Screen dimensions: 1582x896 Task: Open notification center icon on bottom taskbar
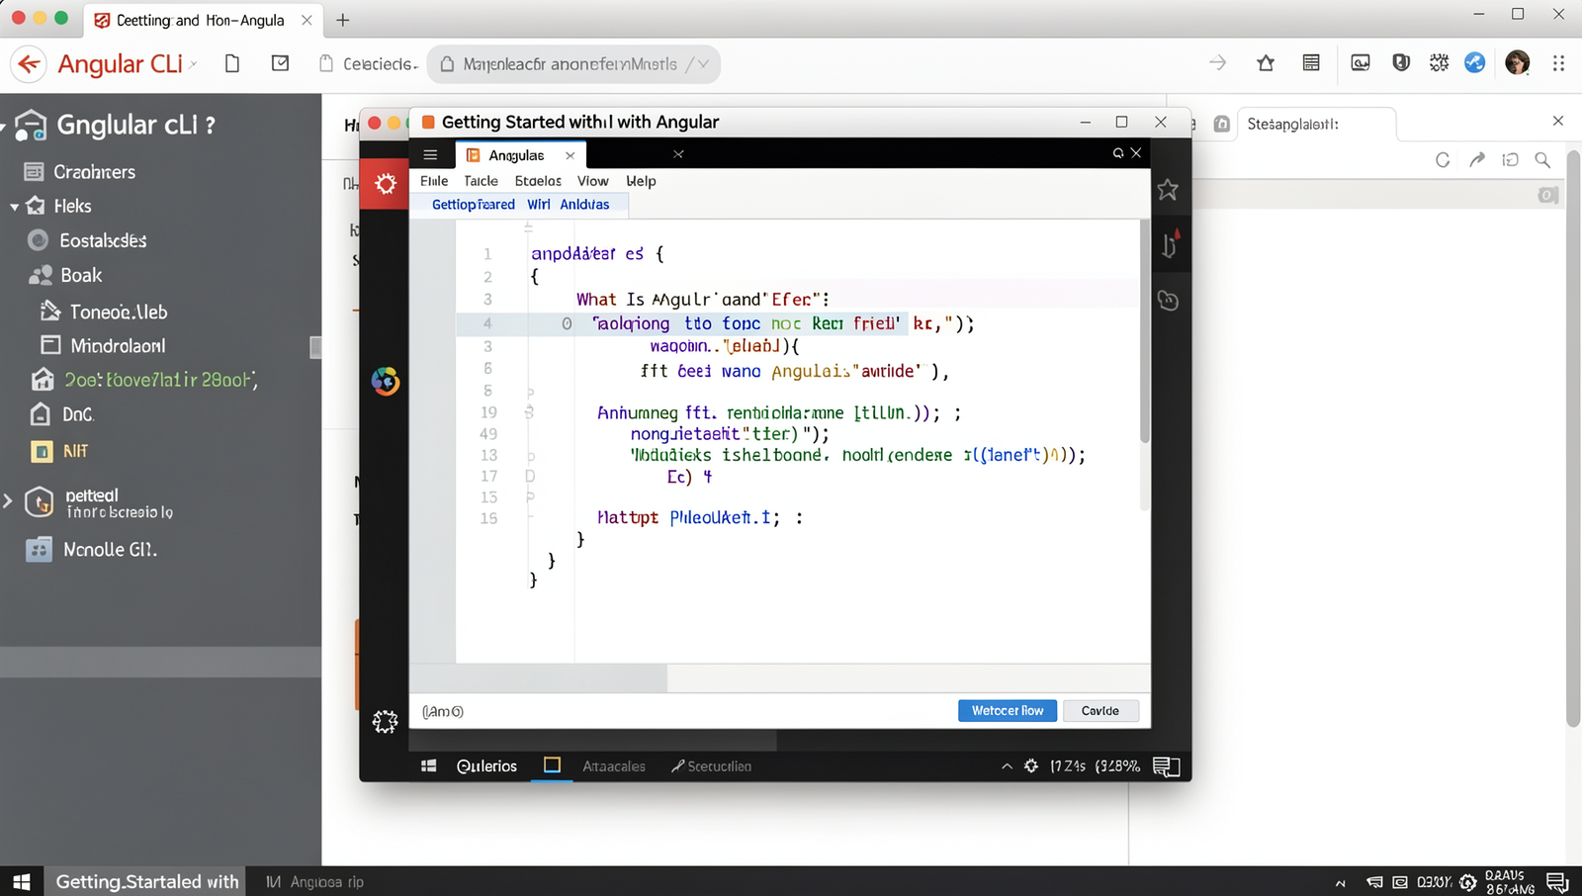[1557, 882]
